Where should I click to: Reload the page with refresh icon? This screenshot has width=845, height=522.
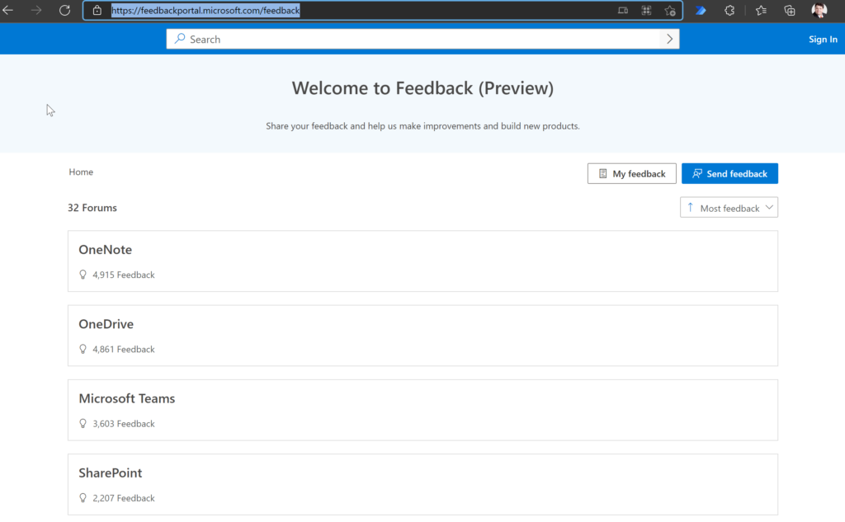tap(64, 10)
